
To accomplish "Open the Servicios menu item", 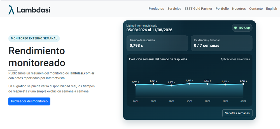I will (174, 9).
